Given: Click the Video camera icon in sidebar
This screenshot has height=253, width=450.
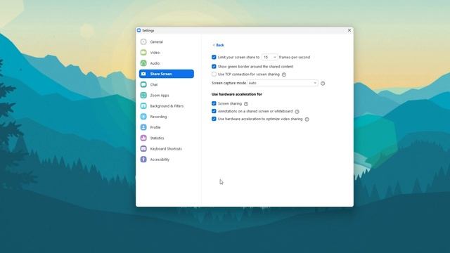Looking at the screenshot, I should pos(143,53).
